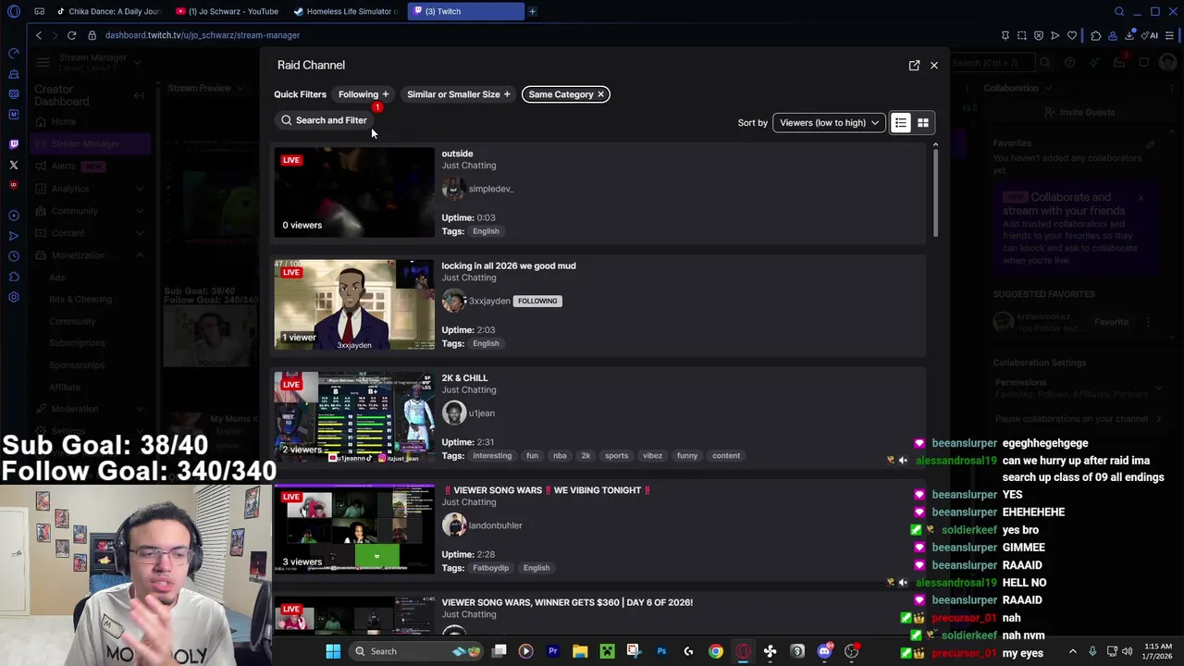1184x666 pixels.
Task: Open File Explorer from taskbar
Action: pos(580,651)
